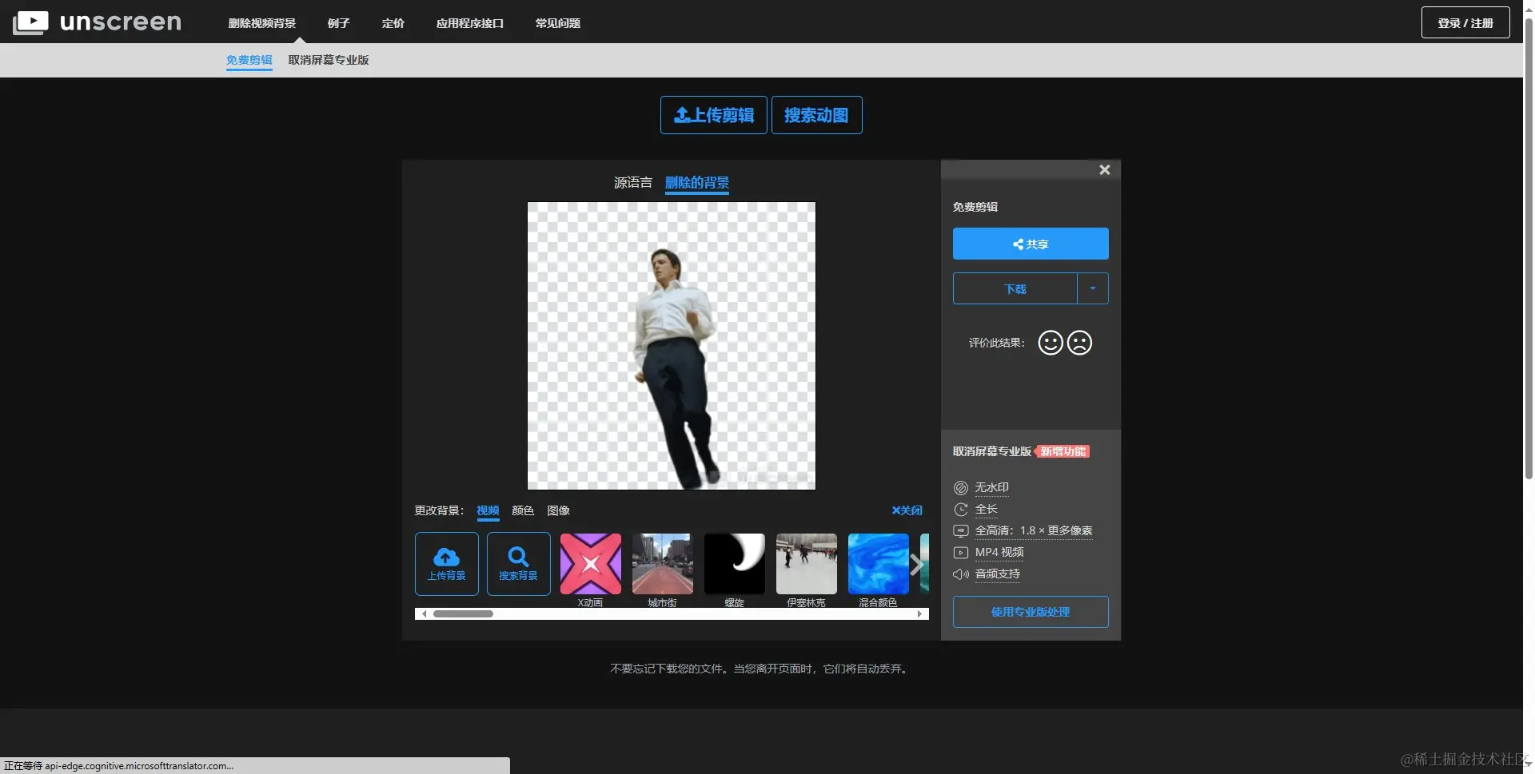Image resolution: width=1535 pixels, height=774 pixels.
Task: Open the 定价 menu item
Action: tap(393, 23)
